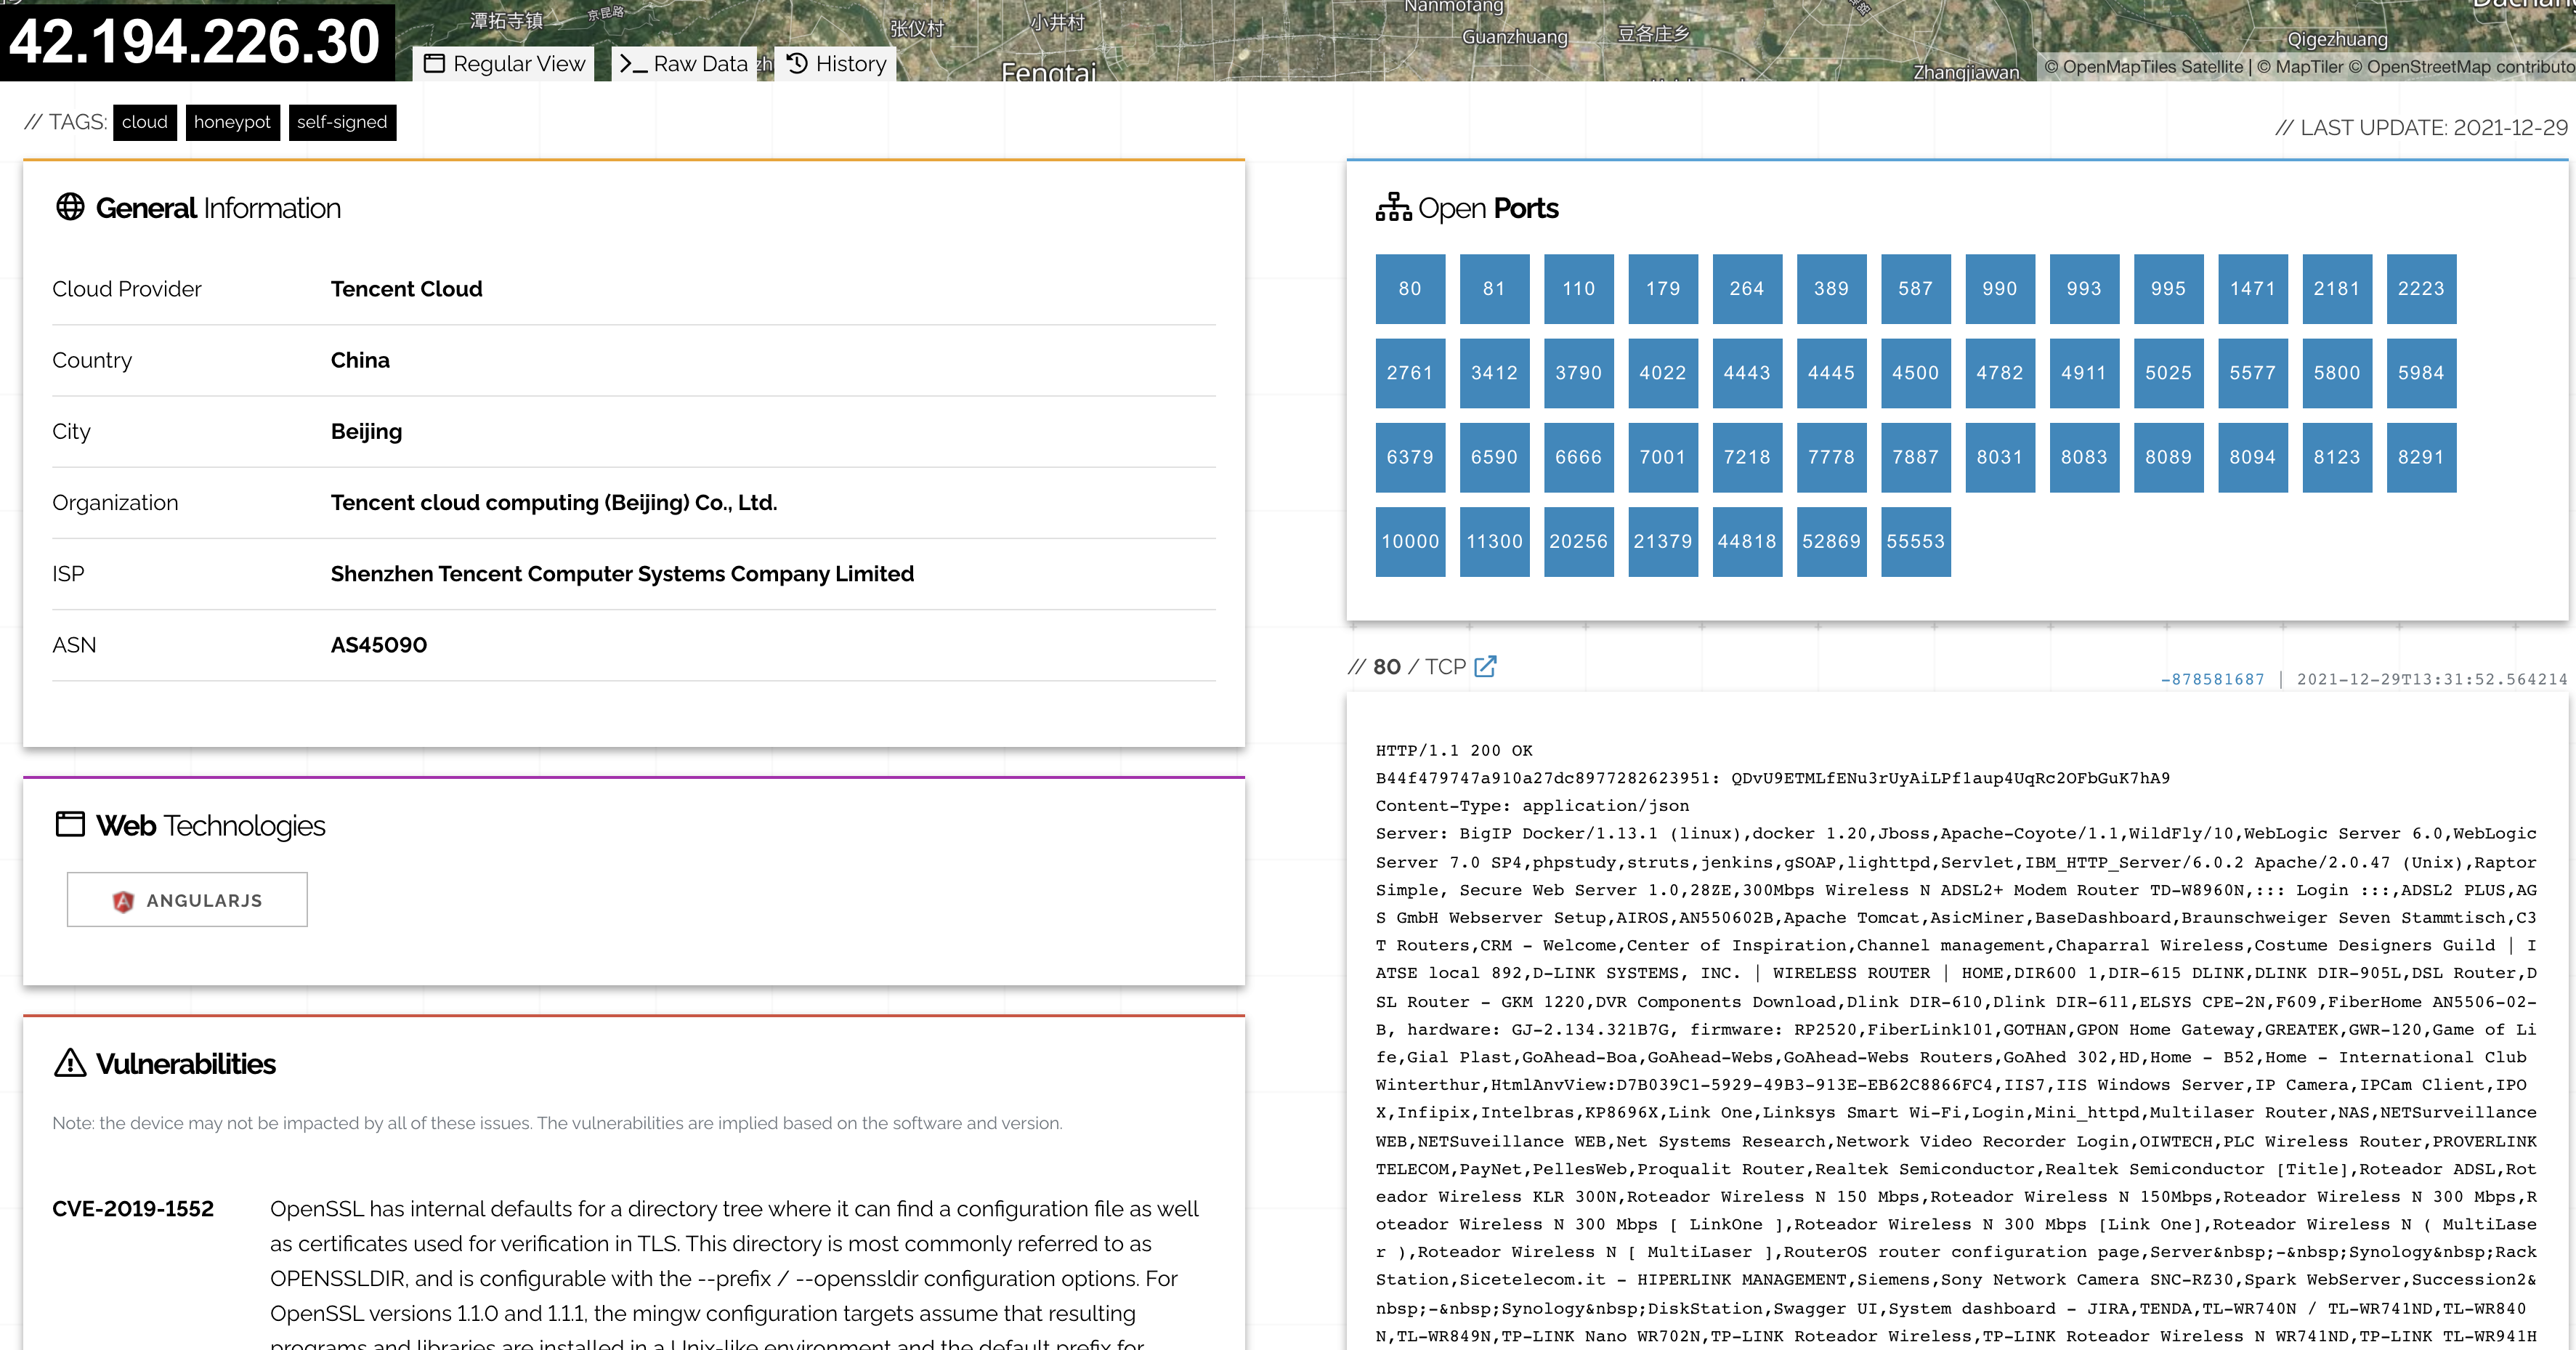This screenshot has width=2576, height=1350.
Task: Click the warning triangle icon beside Vulnerabilities
Action: pos(70,1062)
